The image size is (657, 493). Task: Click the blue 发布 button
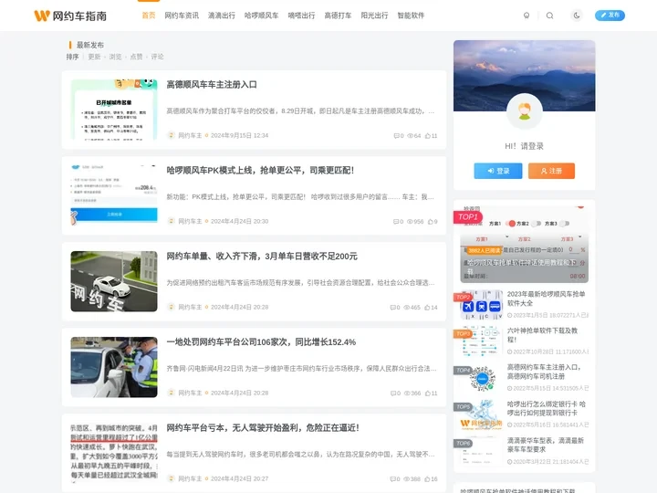[610, 16]
